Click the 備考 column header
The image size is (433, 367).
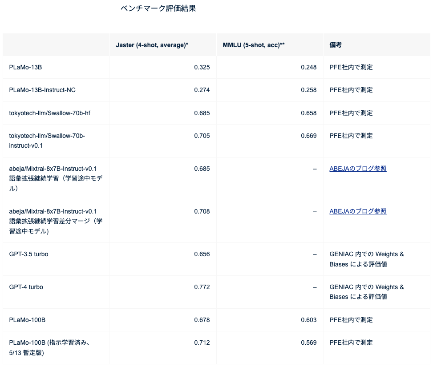336,45
